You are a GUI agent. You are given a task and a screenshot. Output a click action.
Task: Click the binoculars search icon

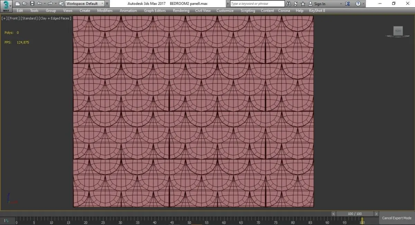[x=289, y=4]
